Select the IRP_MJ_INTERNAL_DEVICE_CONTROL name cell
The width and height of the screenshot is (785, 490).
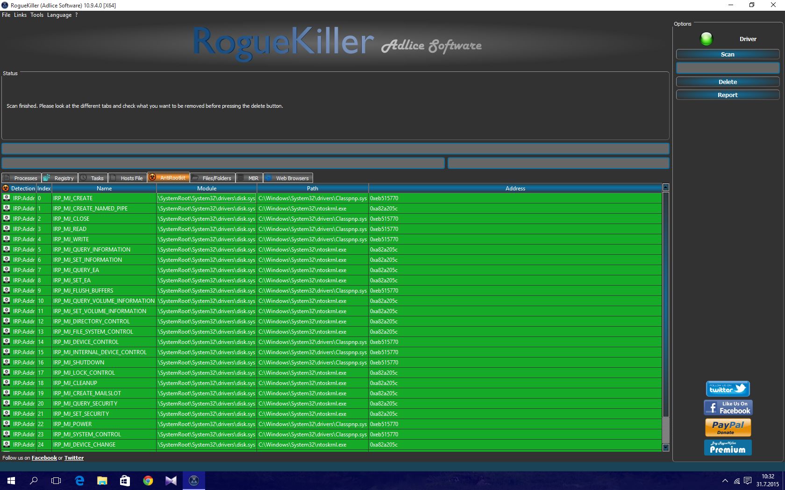click(104, 352)
